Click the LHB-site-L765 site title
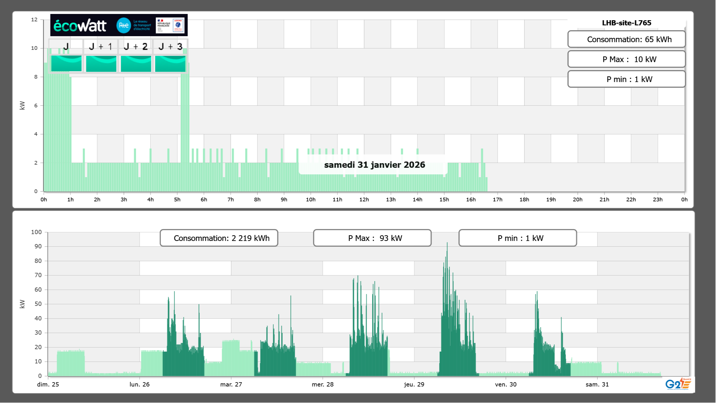This screenshot has height=403, width=716. [x=626, y=23]
